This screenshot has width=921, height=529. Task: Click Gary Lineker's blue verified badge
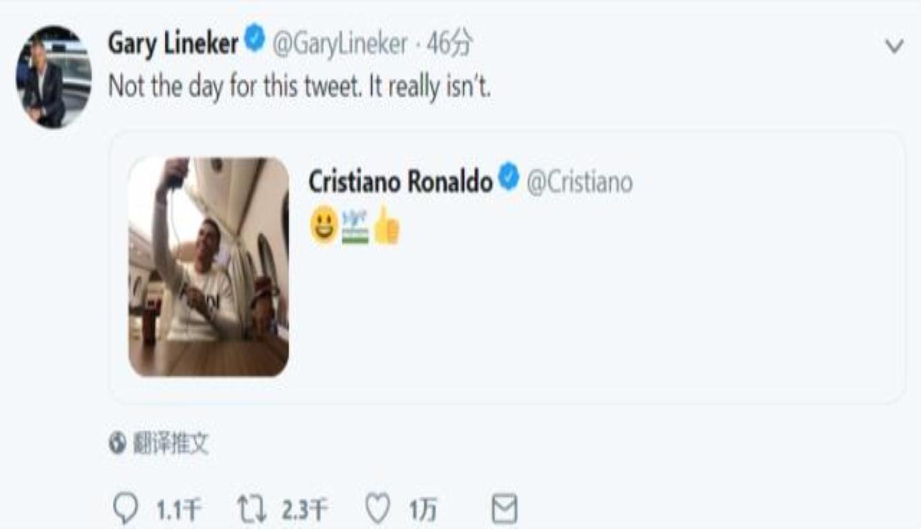(255, 41)
